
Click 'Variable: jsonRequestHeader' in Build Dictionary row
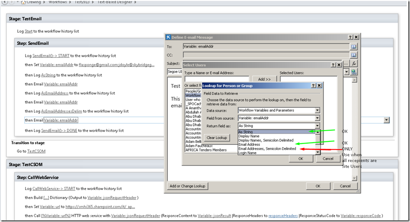[x=112, y=198]
